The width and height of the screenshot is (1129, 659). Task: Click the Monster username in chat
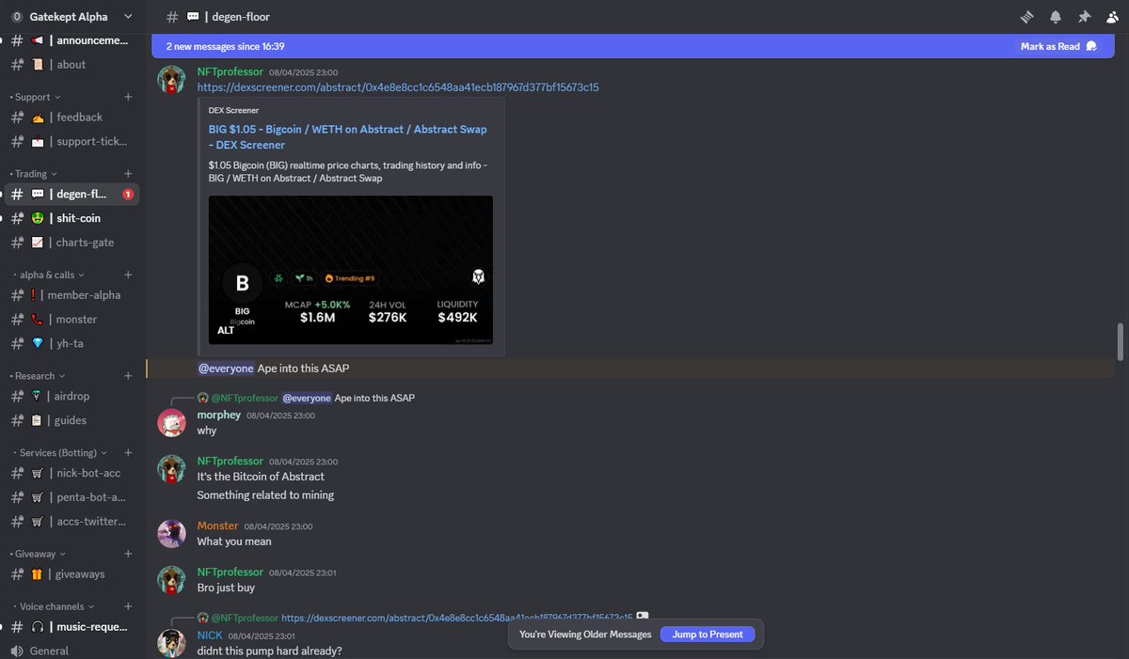pos(217,526)
